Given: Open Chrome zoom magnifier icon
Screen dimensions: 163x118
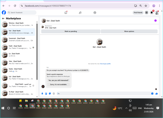Looking at the screenshot, I should click(x=141, y=6).
